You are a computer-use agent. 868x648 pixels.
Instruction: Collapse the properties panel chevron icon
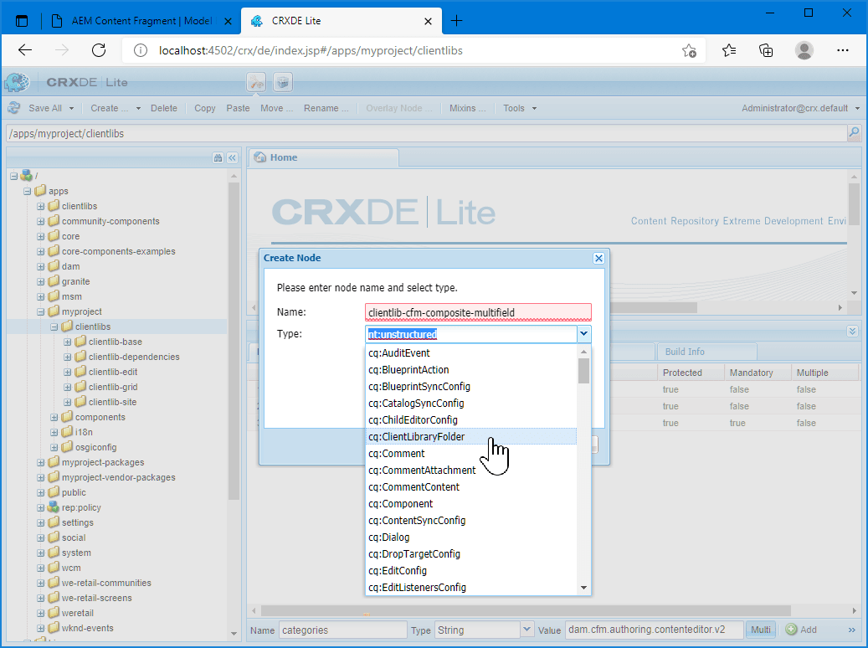click(852, 332)
